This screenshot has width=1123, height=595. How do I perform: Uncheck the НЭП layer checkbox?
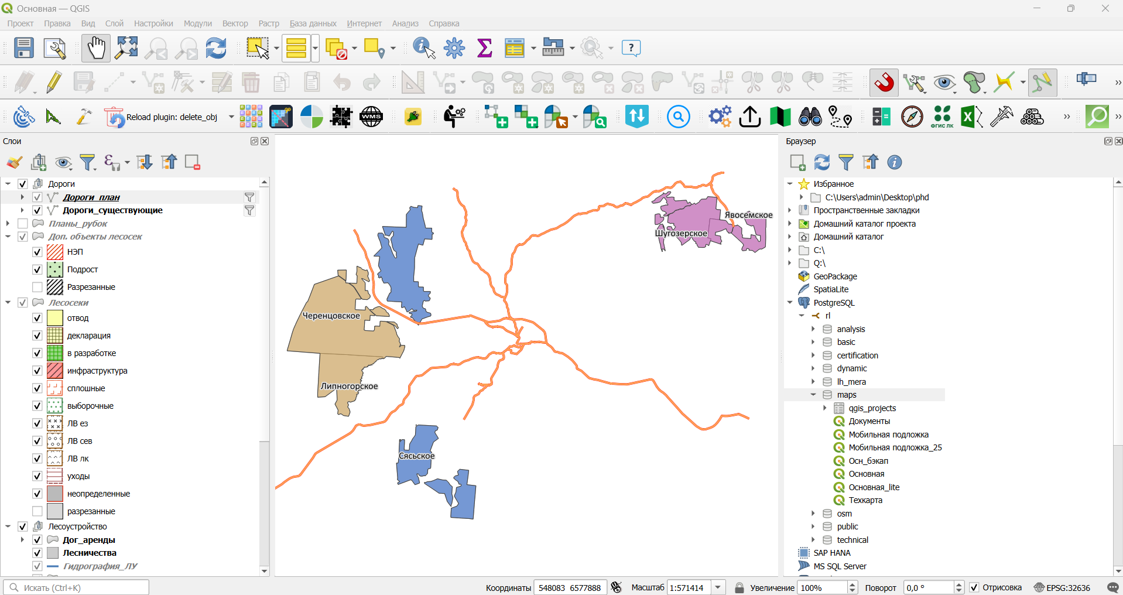(x=37, y=252)
